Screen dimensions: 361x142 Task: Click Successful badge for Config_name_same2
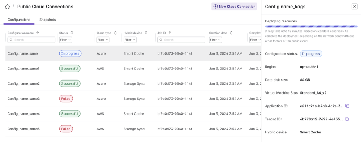tap(70, 83)
